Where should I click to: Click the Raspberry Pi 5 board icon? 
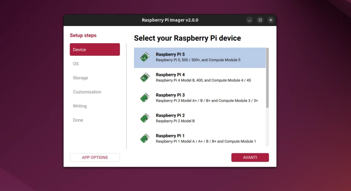[x=145, y=57]
